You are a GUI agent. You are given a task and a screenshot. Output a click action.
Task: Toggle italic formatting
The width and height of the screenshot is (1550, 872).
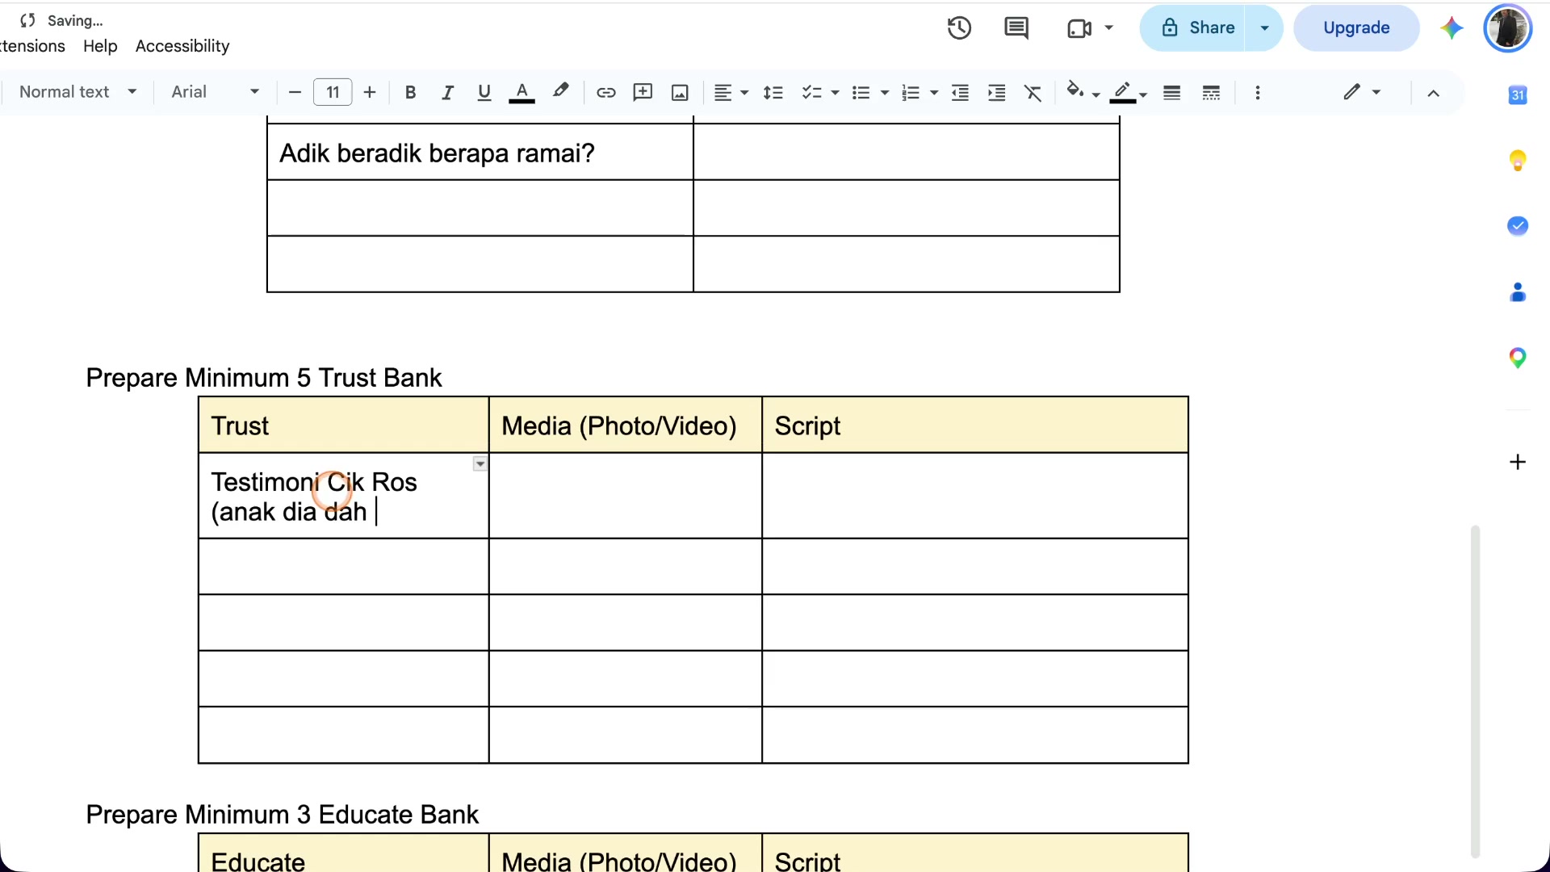447,93
